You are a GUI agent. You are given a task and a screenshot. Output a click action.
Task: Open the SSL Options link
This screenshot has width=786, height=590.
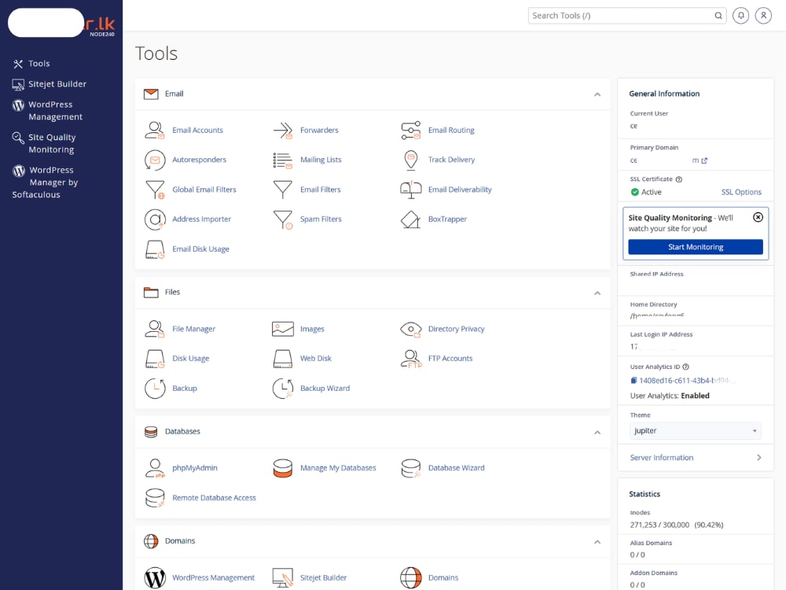point(741,192)
